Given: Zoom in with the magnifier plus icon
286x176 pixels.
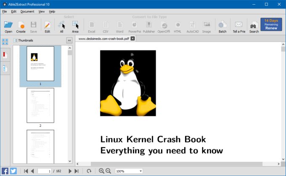Looking at the screenshot, I should pyautogui.click(x=101, y=171).
